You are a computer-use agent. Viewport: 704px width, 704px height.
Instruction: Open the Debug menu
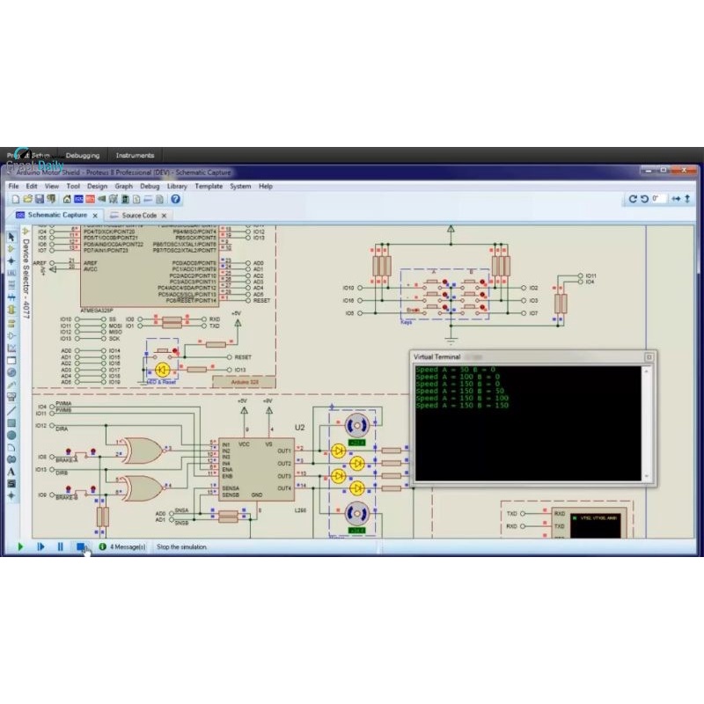(150, 186)
